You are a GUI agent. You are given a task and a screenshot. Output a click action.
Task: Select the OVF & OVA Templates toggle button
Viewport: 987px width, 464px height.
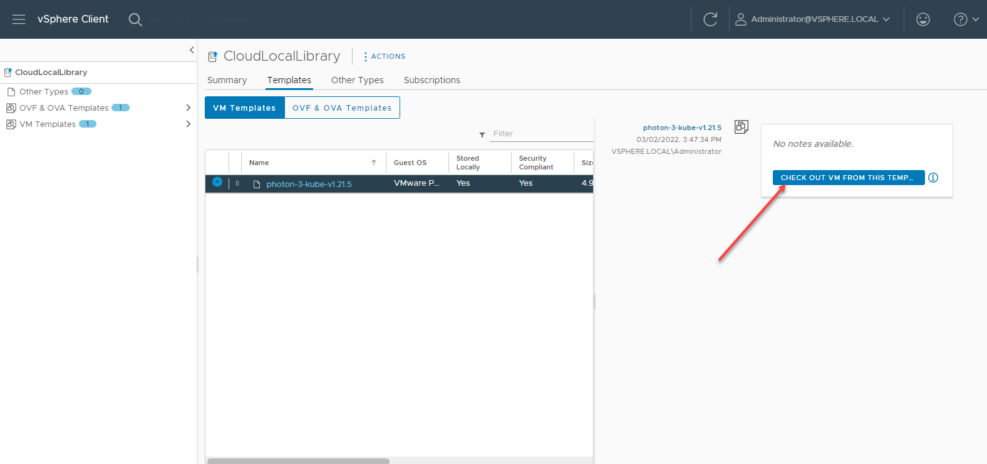342,108
